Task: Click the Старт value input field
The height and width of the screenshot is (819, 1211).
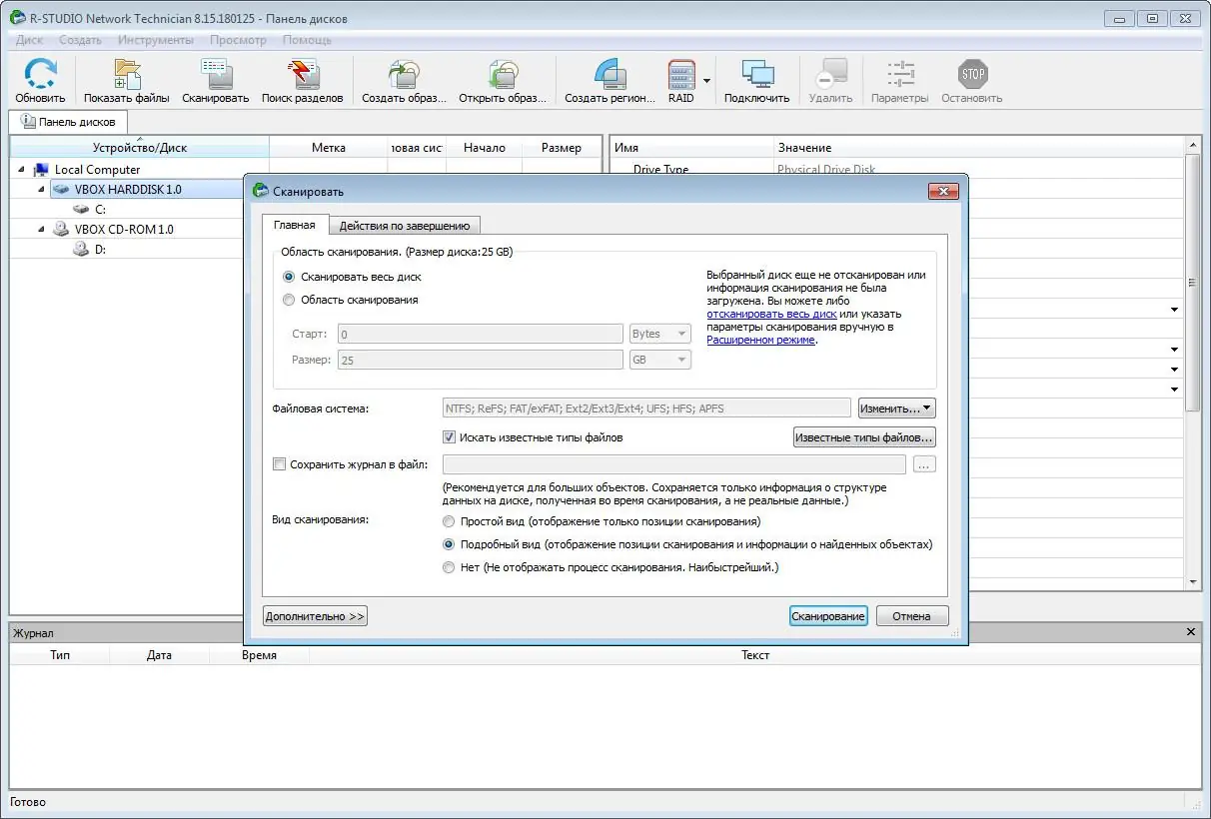Action: tap(480, 333)
